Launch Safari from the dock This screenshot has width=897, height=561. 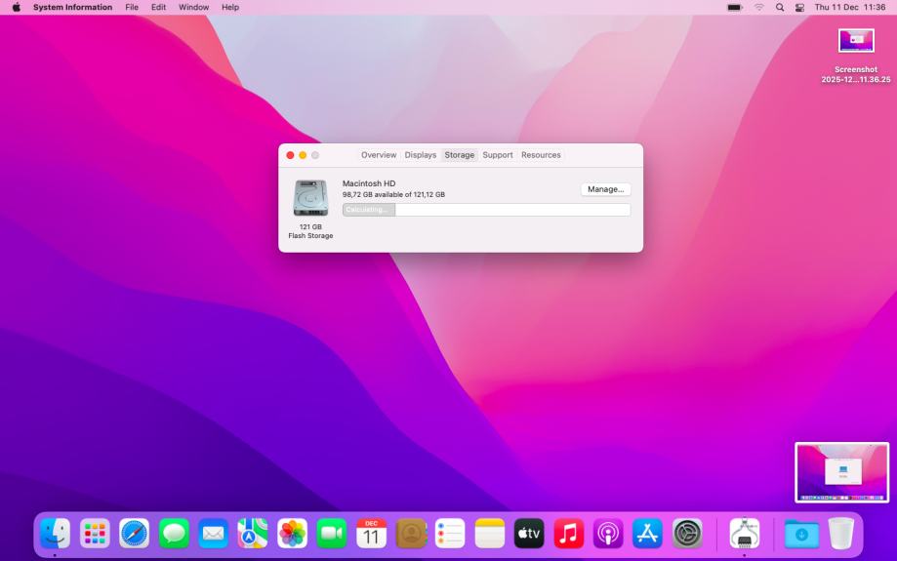point(135,533)
